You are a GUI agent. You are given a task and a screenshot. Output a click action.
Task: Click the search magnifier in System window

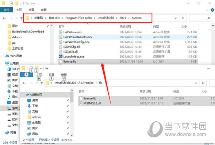click(x=209, y=18)
